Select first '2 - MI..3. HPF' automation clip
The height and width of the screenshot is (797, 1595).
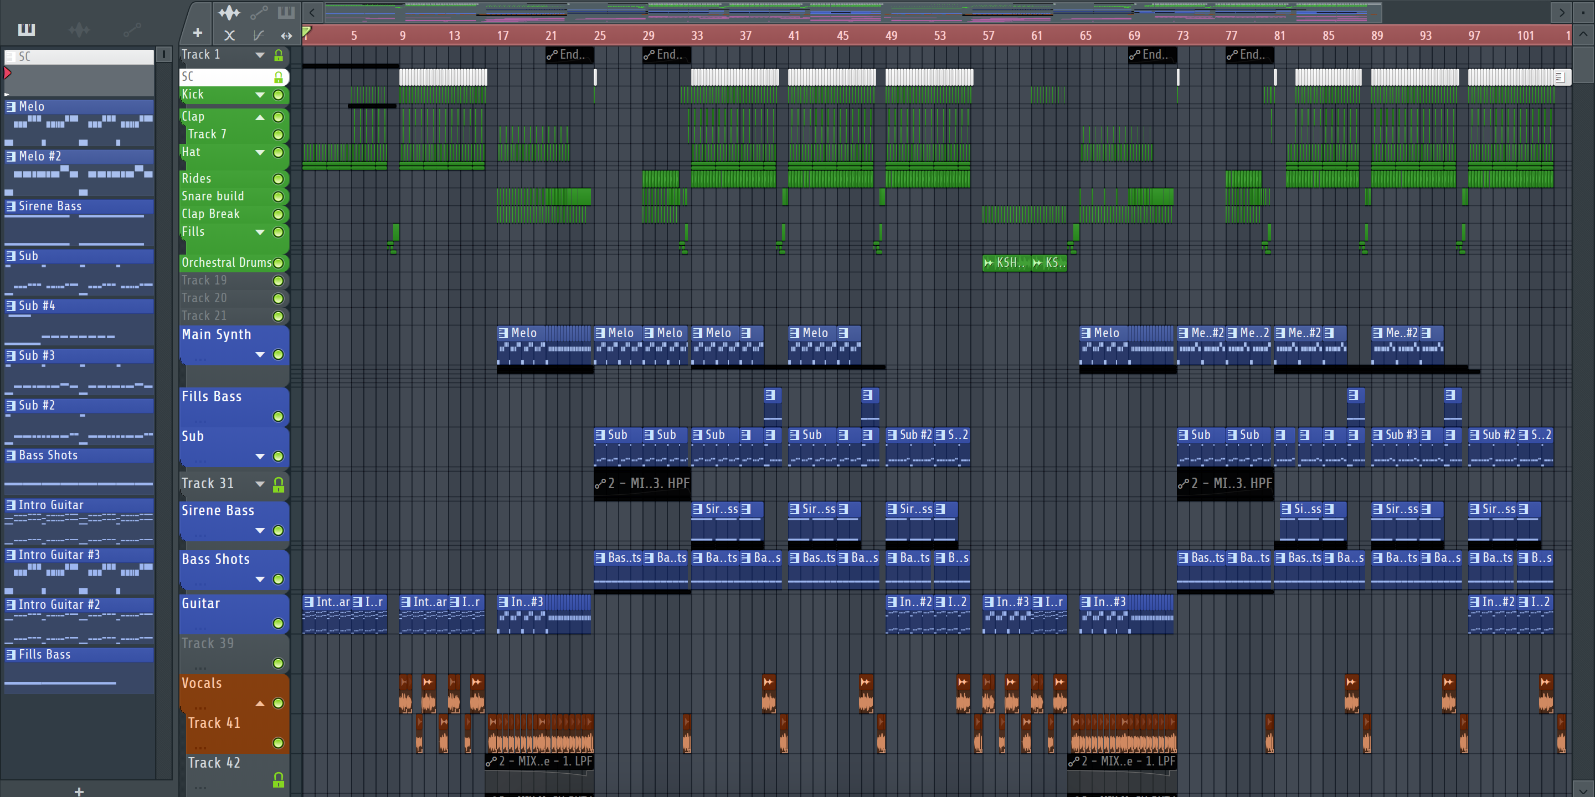click(642, 484)
